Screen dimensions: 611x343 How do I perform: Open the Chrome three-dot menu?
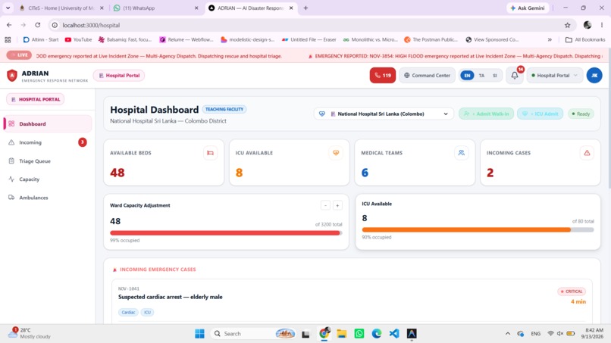(x=602, y=25)
